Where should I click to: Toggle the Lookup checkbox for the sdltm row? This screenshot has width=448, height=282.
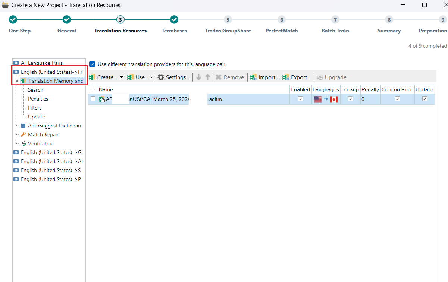click(x=350, y=99)
